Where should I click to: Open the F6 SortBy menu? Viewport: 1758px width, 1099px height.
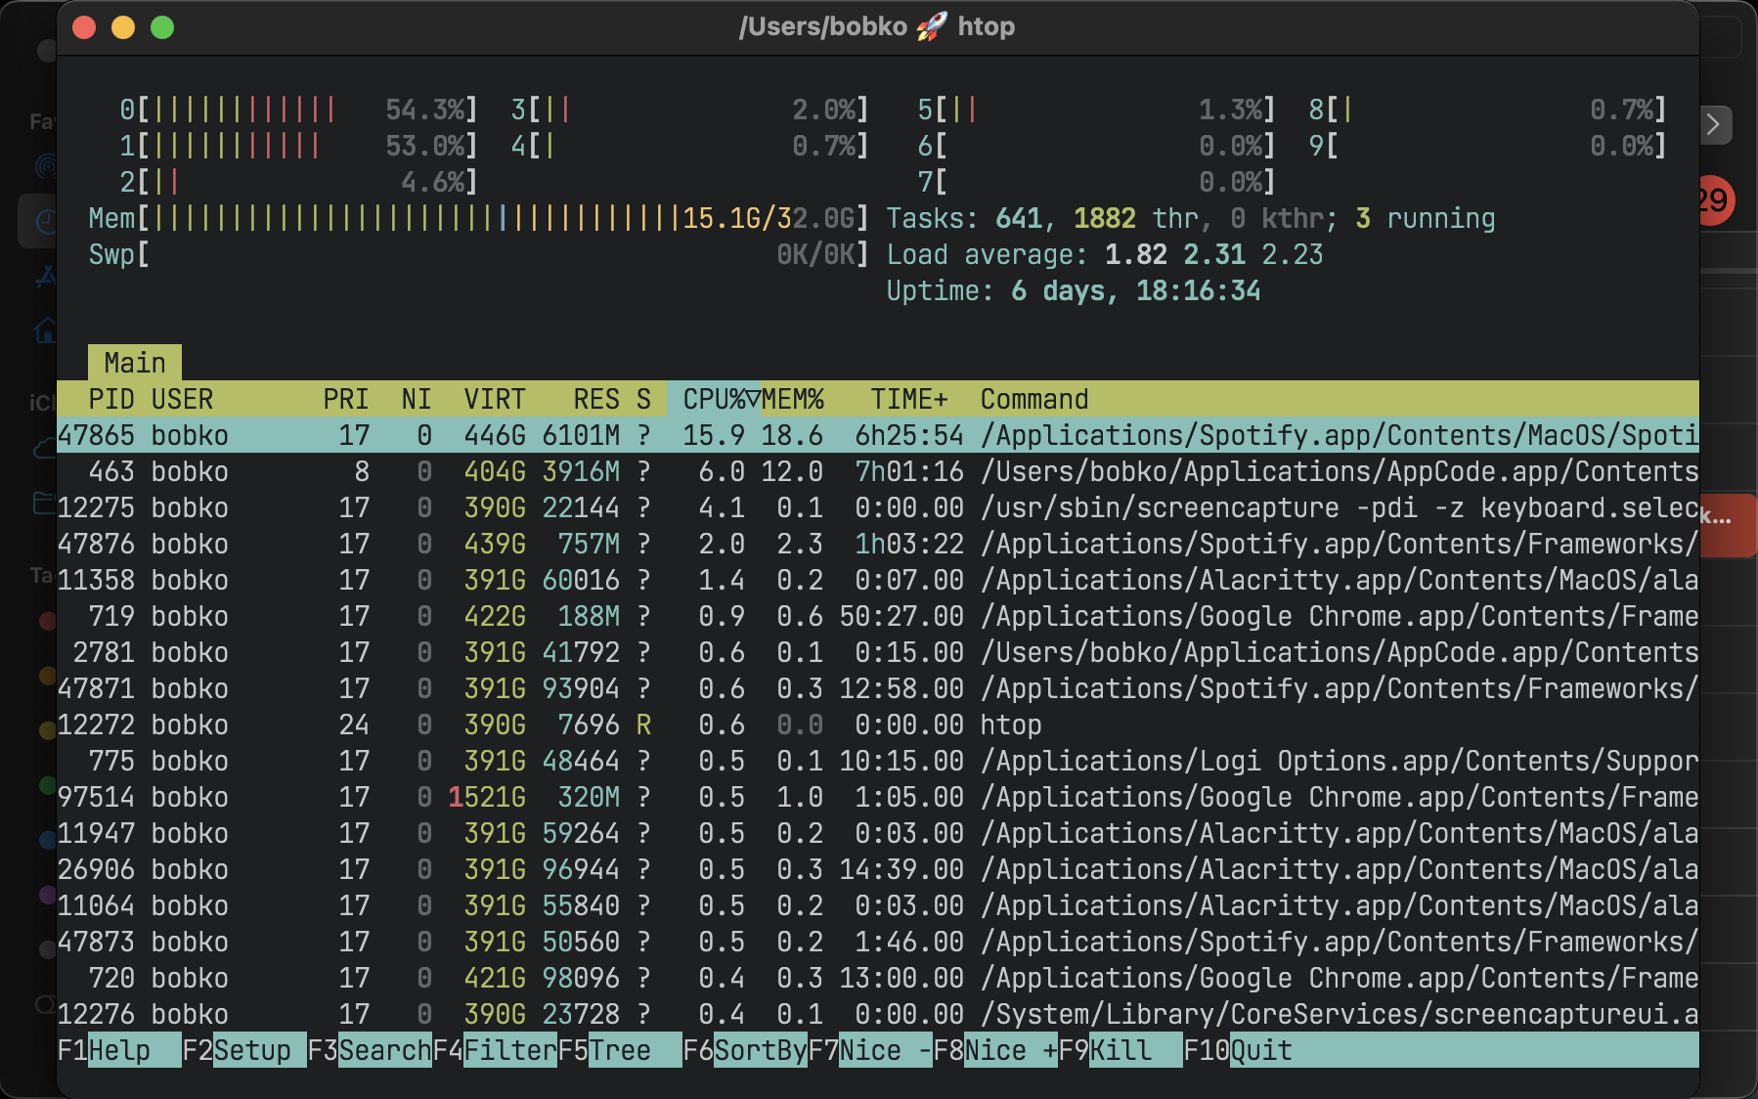point(745,1050)
